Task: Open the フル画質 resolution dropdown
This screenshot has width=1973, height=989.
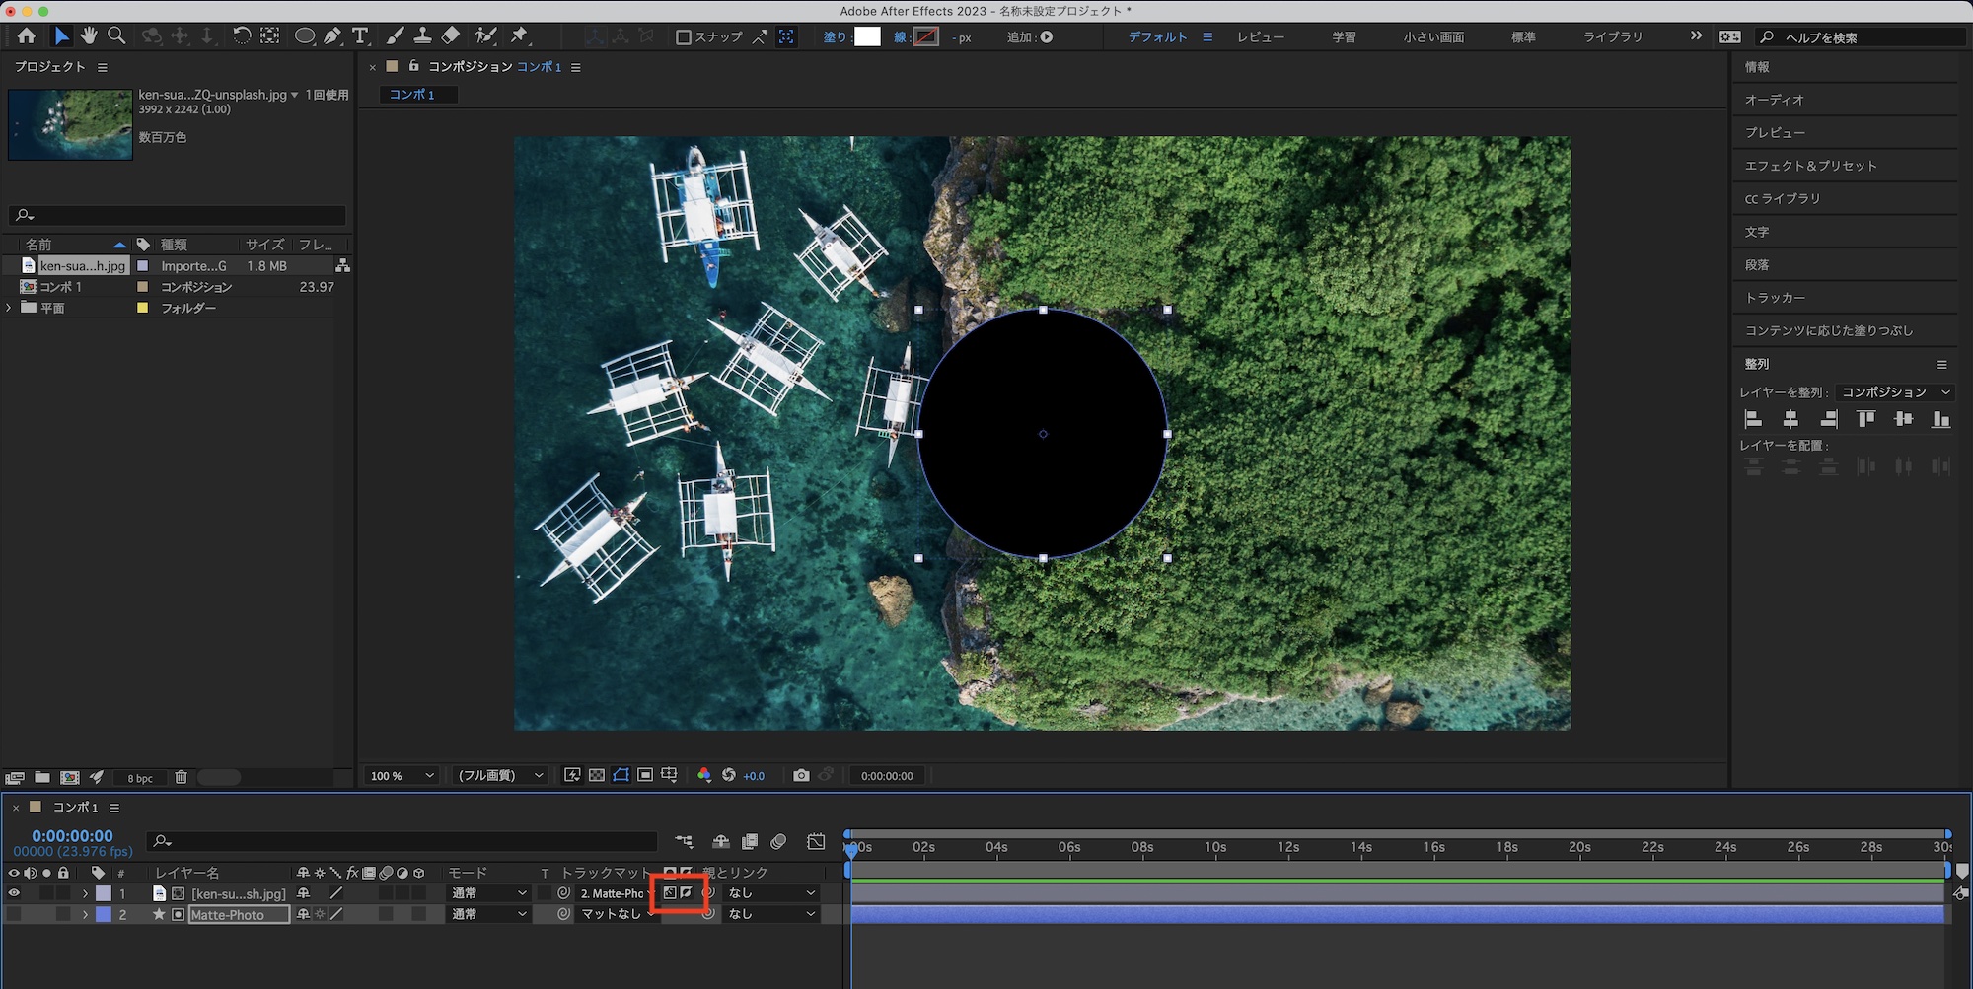Action: point(500,776)
